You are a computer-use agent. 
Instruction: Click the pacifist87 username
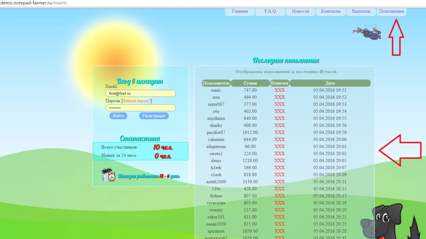216,132
